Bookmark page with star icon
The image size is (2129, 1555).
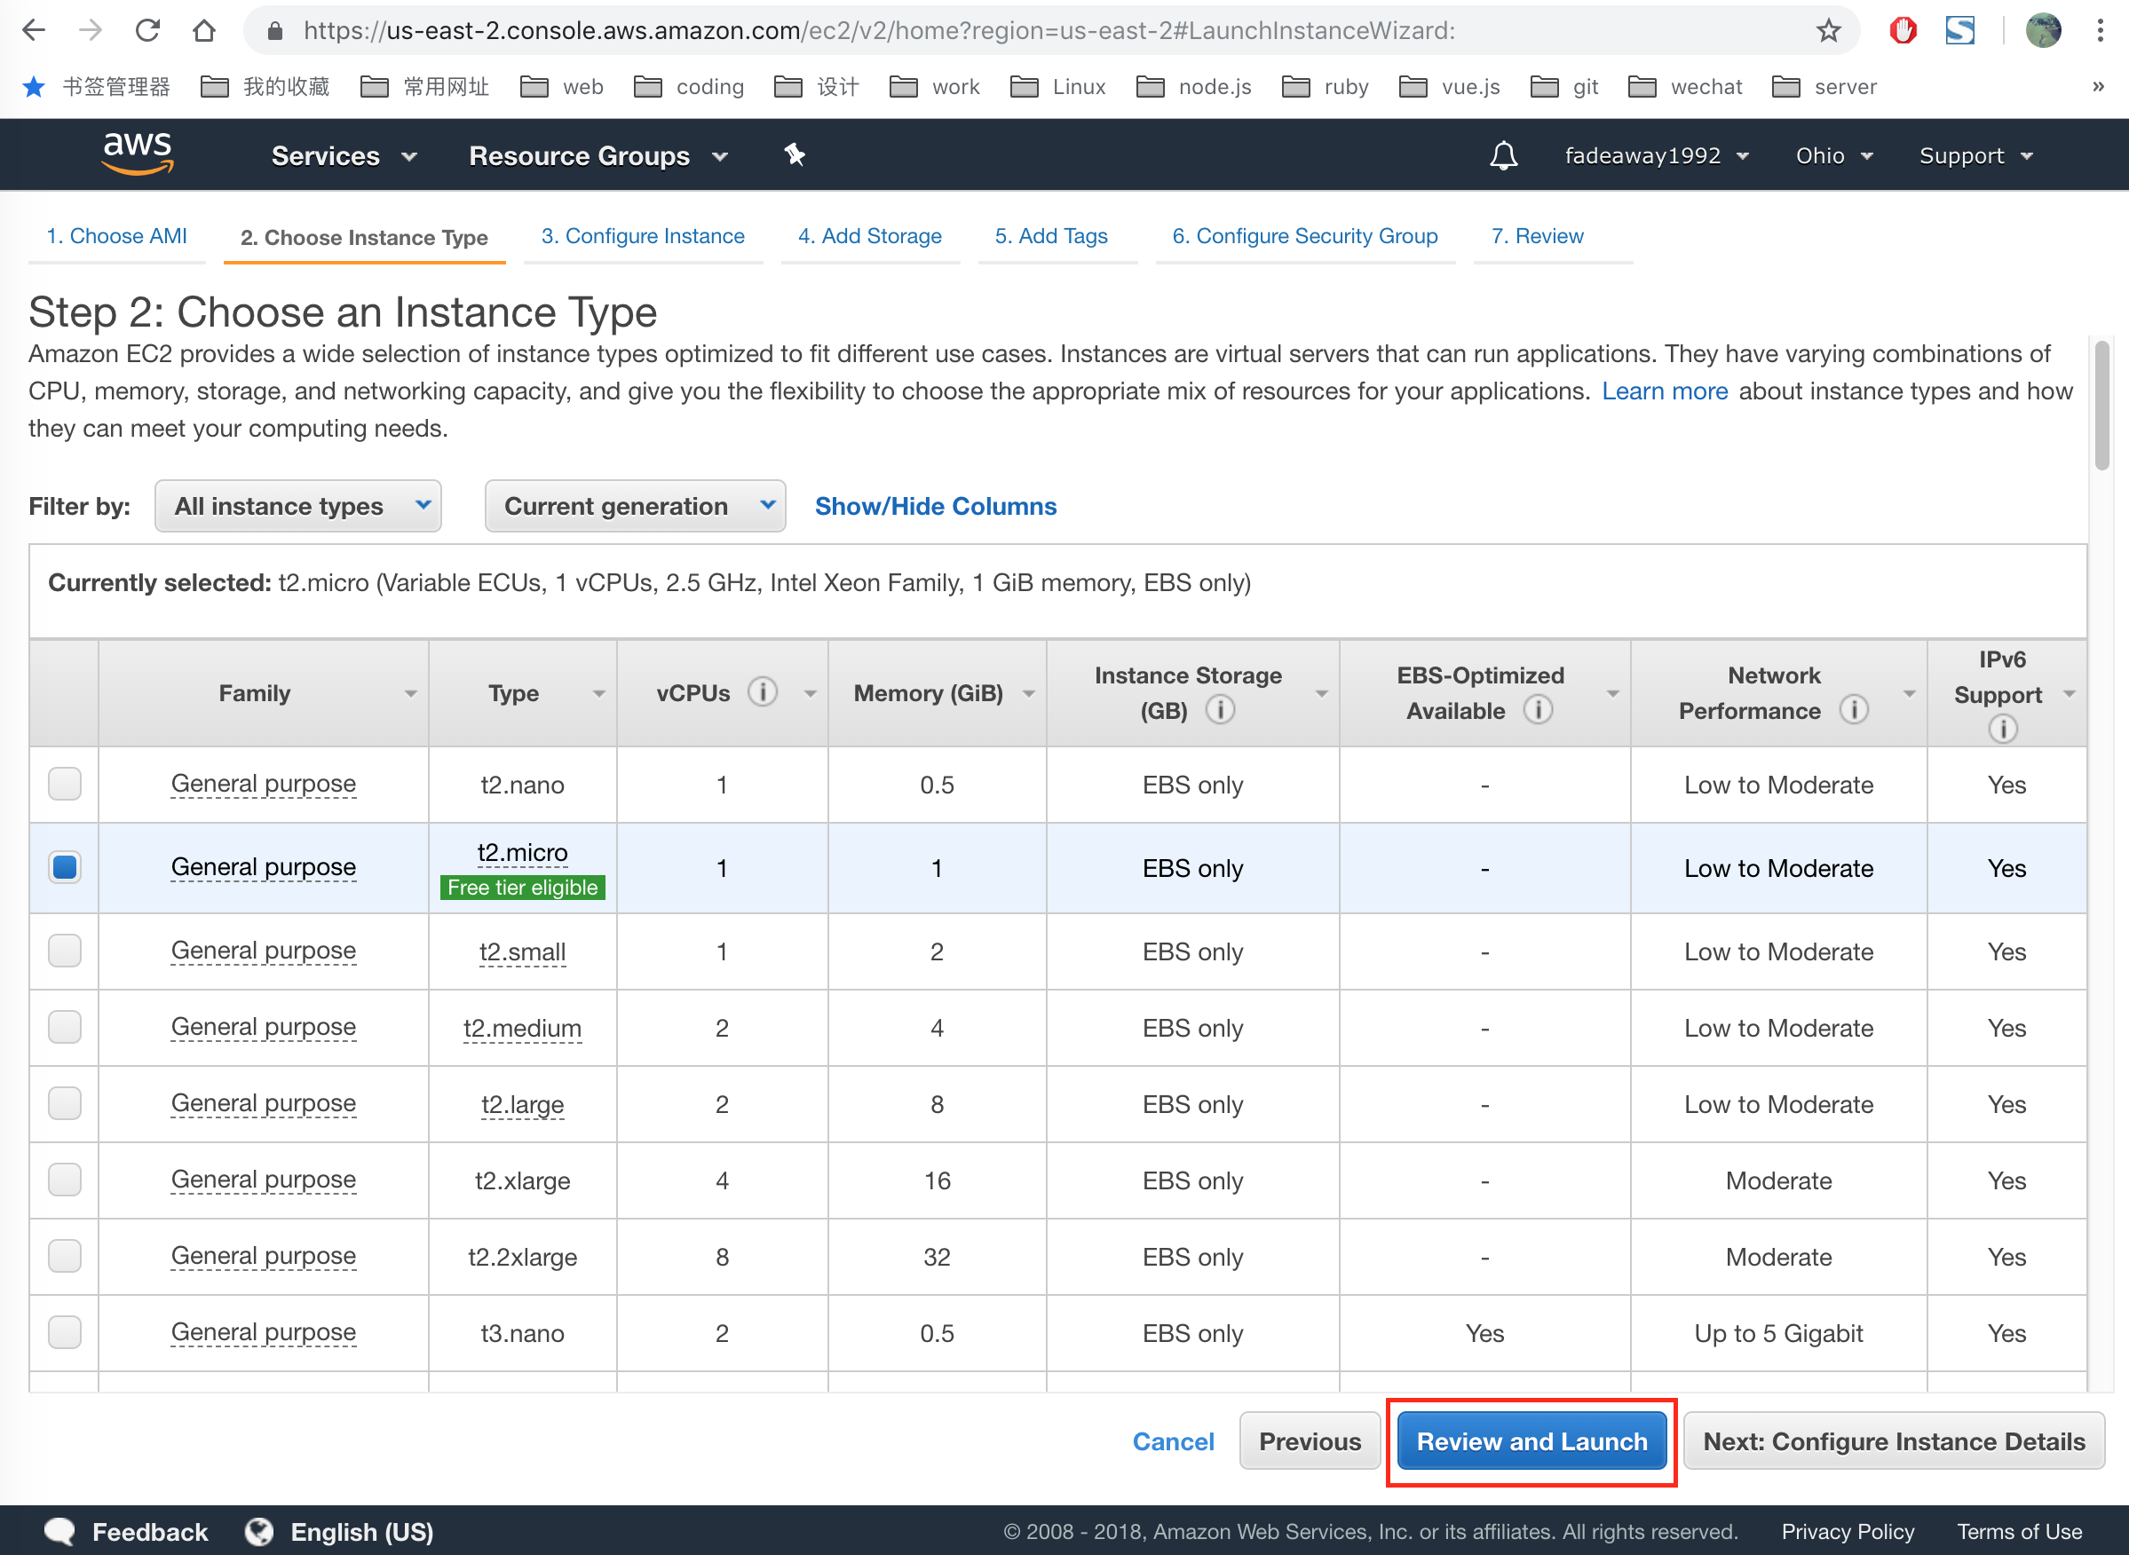coord(1828,31)
